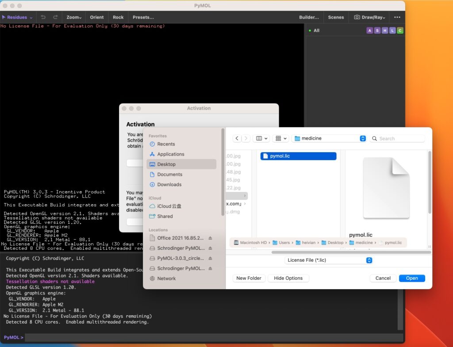Toggle visibility dot next to All
Image resolution: width=453 pixels, height=347 pixels.
click(x=309, y=30)
